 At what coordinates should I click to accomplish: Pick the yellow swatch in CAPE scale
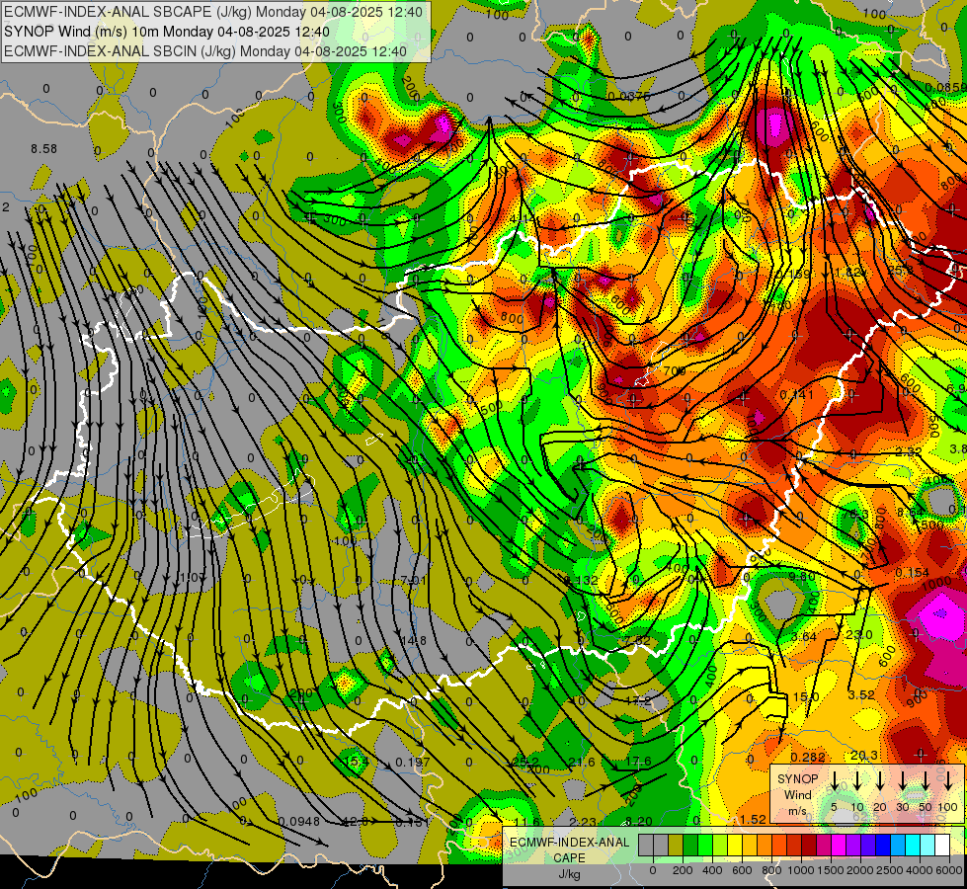click(735, 845)
